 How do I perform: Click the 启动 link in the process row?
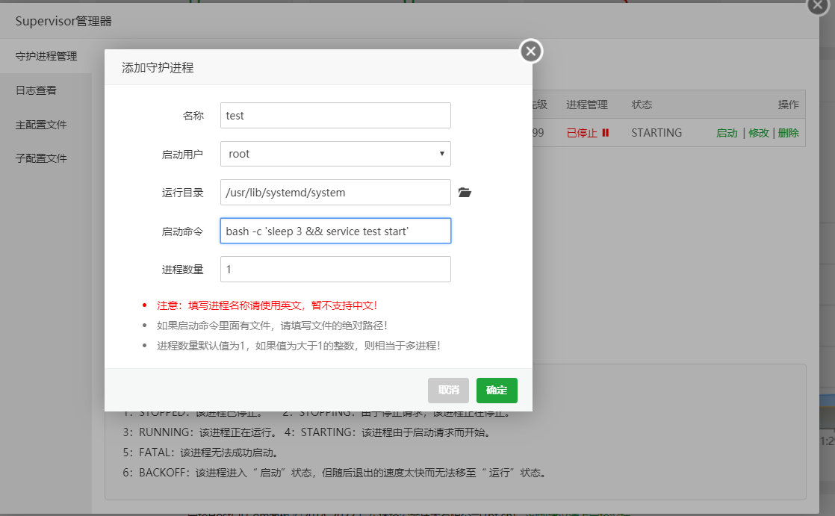[727, 133]
